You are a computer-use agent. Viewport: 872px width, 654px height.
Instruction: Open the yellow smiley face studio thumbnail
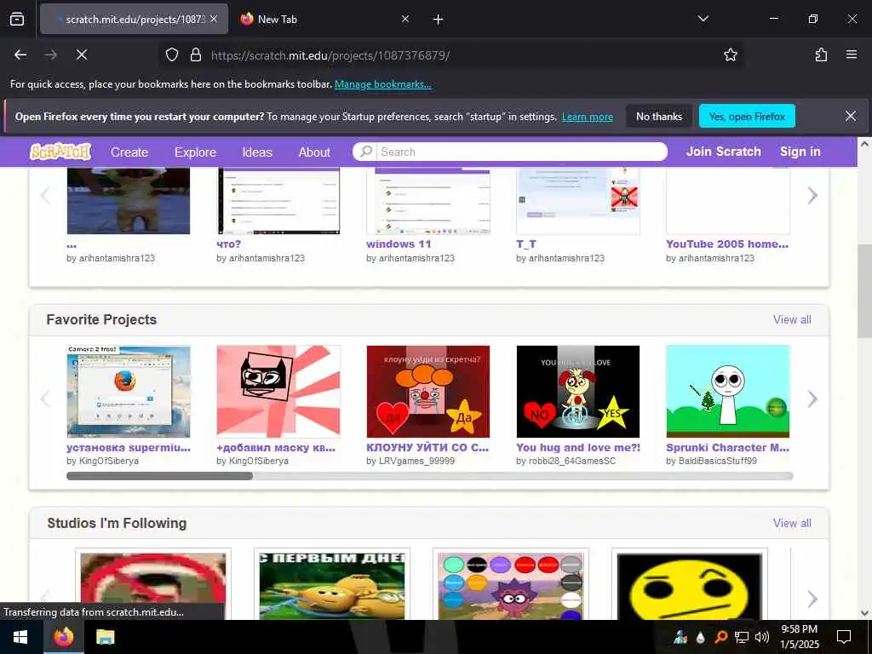click(x=690, y=586)
